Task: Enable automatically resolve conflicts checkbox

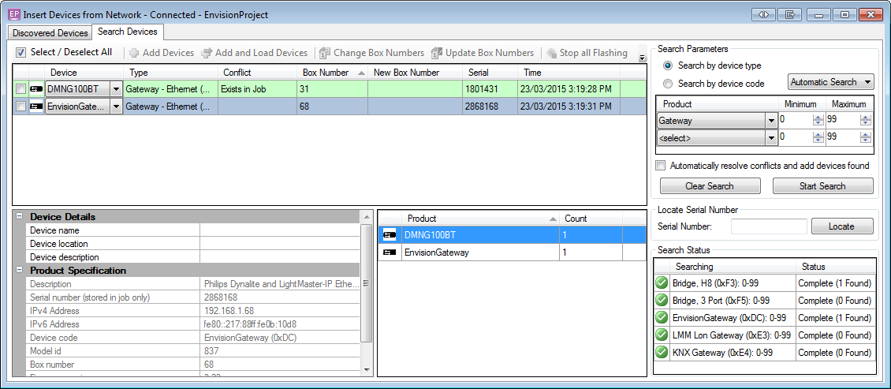Action: (x=661, y=166)
